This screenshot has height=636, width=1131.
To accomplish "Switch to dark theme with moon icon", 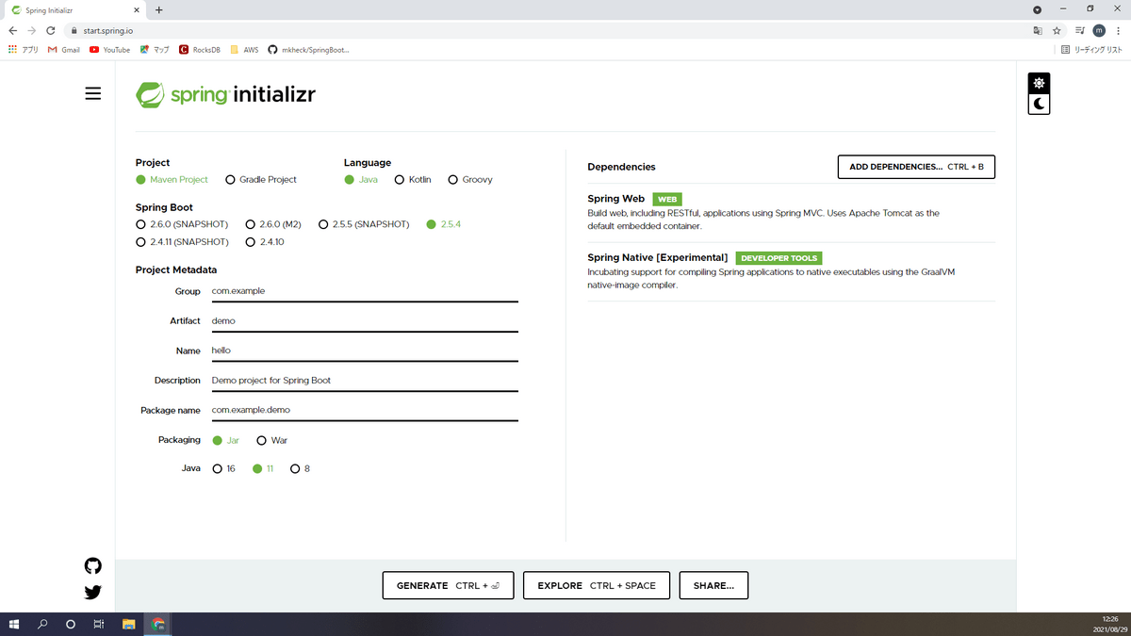I will (1039, 104).
